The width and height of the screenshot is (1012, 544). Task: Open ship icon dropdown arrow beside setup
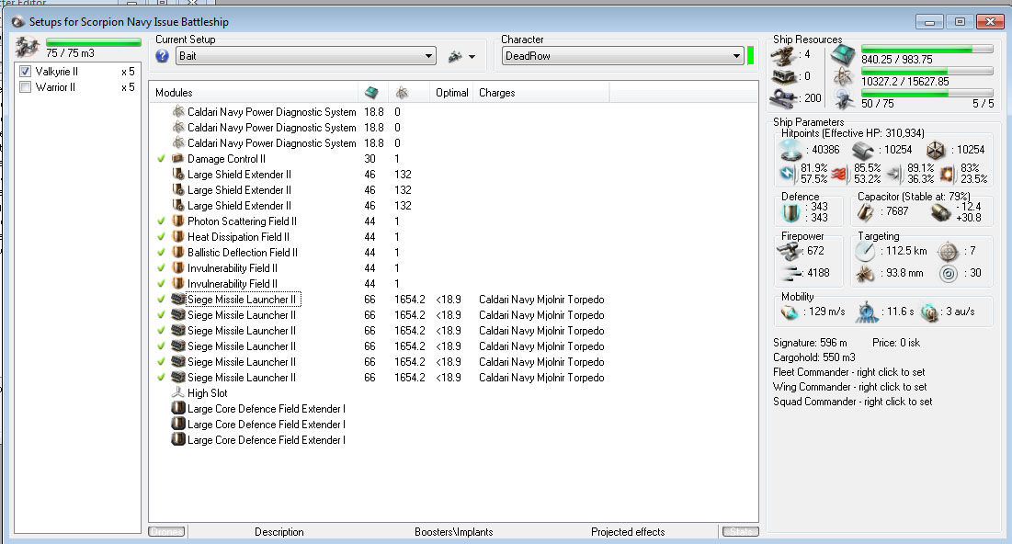pos(472,57)
